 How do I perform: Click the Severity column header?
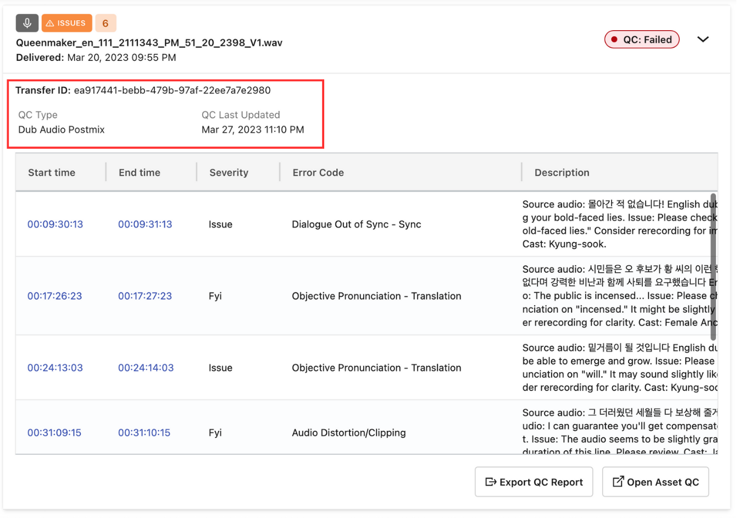point(229,172)
